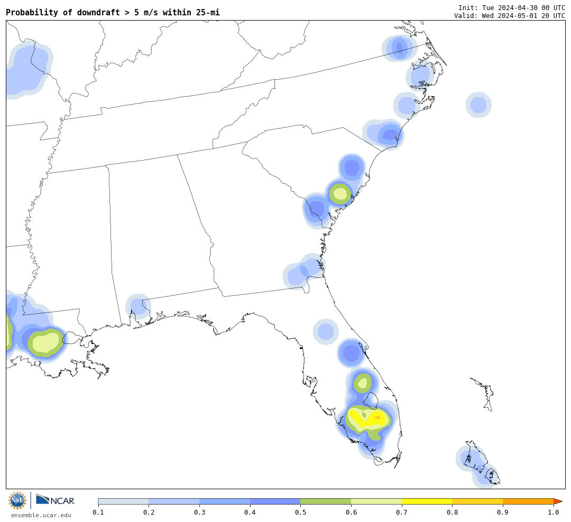
Task: Click the isolated blue blob offshore North Carolina
Action: point(478,105)
